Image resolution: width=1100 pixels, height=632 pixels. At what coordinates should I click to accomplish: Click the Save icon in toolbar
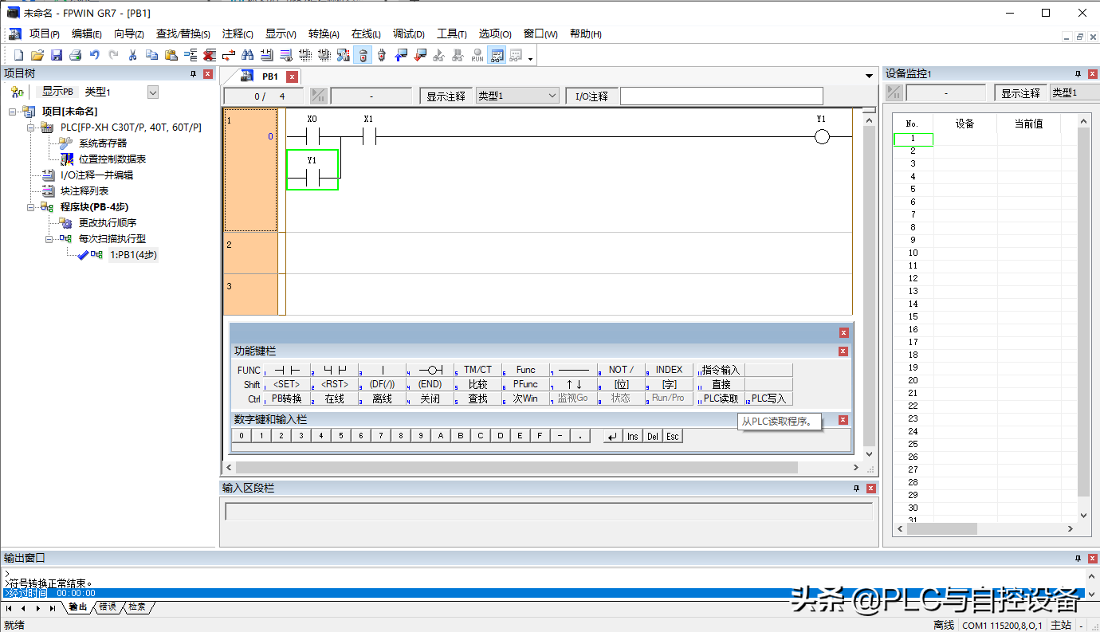(57, 55)
